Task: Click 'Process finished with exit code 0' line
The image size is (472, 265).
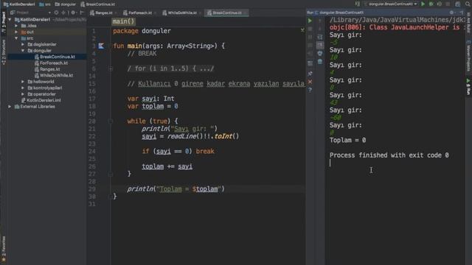Action: pyautogui.click(x=389, y=155)
